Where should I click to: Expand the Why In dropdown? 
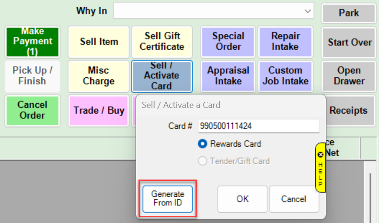(x=307, y=11)
